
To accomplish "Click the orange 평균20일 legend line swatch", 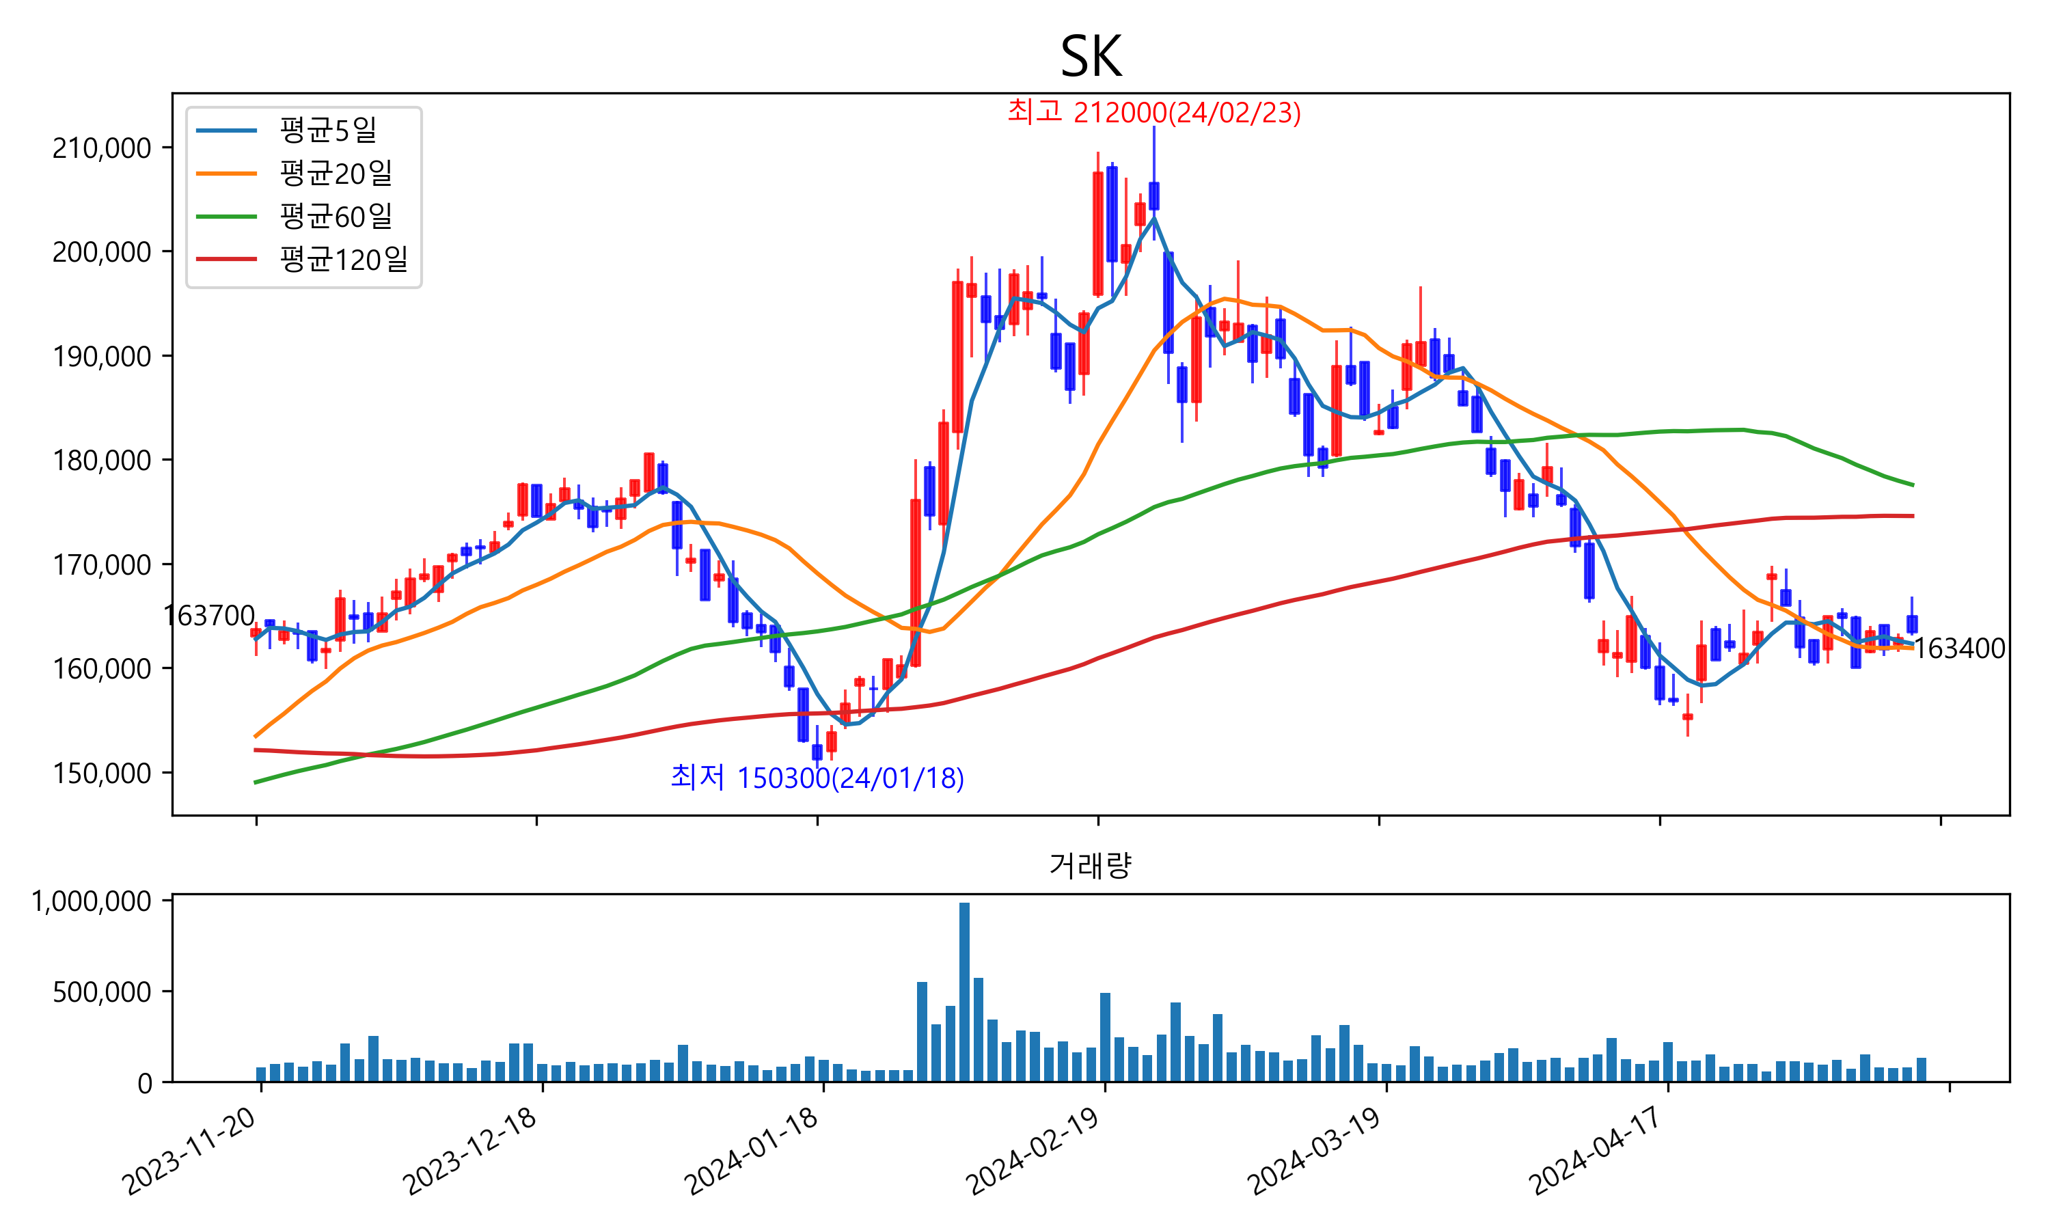I will (226, 174).
